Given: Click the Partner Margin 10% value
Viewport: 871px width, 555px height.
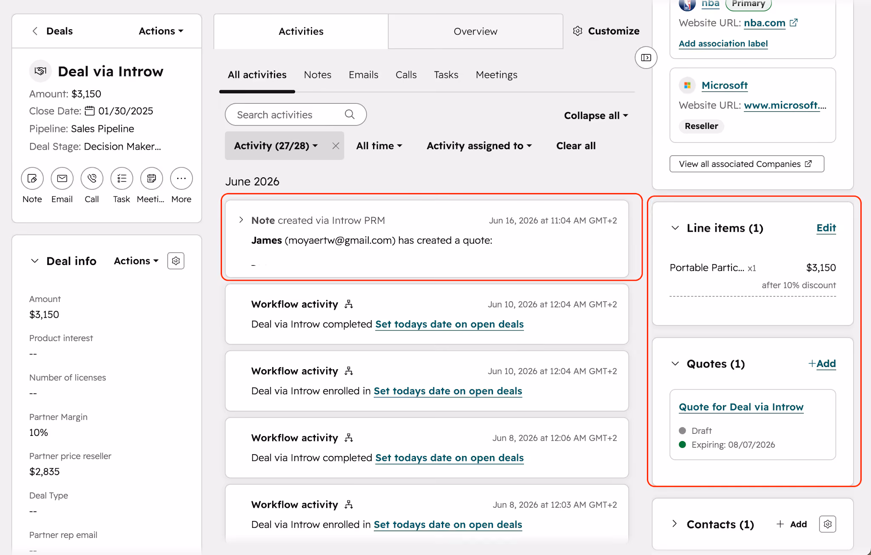Looking at the screenshot, I should click(x=39, y=433).
